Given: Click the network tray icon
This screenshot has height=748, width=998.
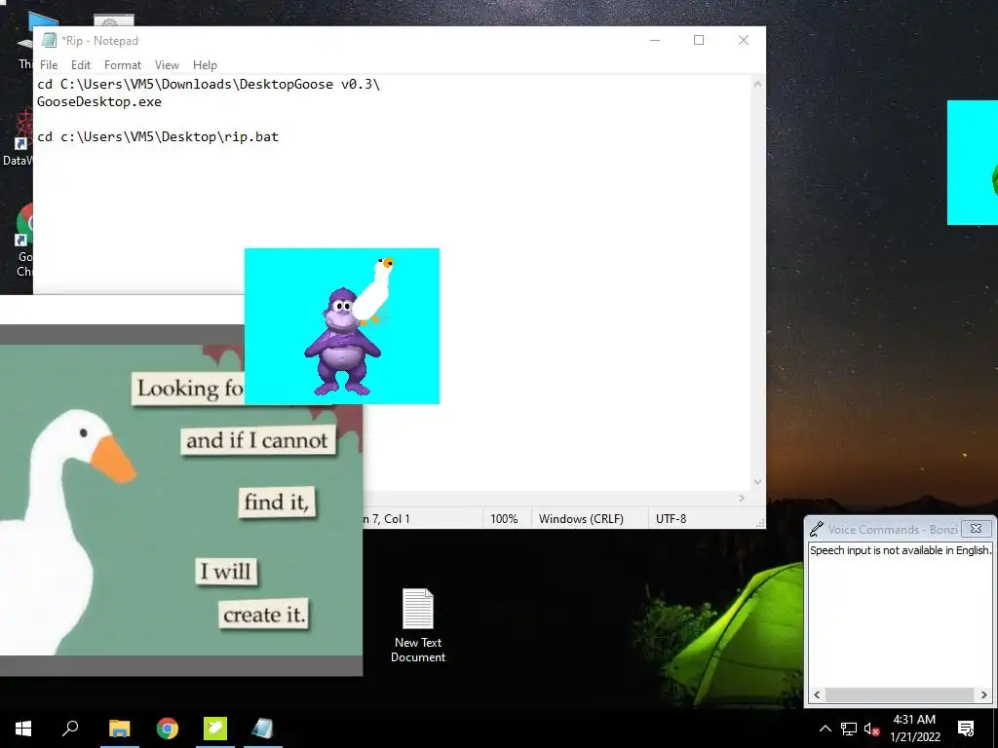Looking at the screenshot, I should coord(849,729).
